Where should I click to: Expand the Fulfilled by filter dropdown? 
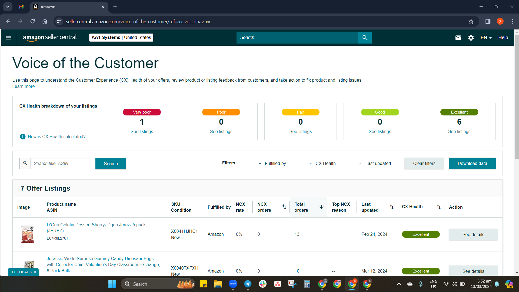point(272,163)
